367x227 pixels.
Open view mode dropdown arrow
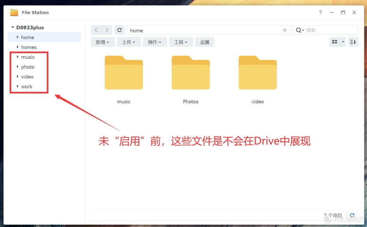(x=343, y=42)
